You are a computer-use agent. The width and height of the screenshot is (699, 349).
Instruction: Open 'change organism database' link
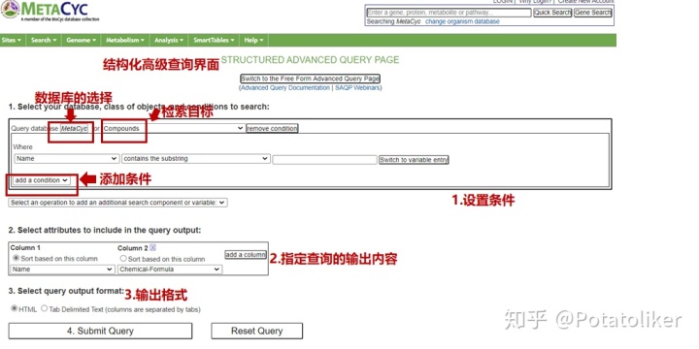pos(462,21)
